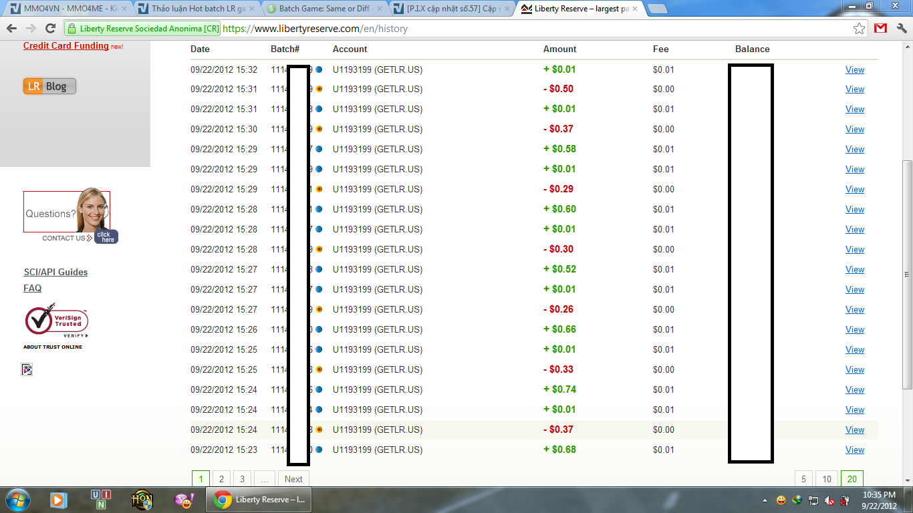913x513 pixels.
Task: View the +$0.68 transaction at 15:23
Action: tap(855, 450)
